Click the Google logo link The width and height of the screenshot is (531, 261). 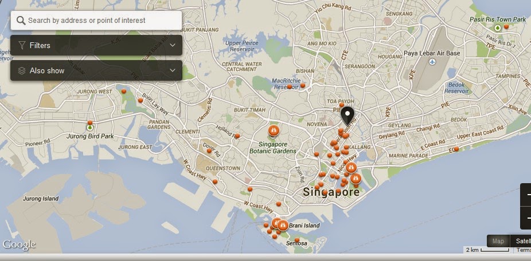(19, 245)
